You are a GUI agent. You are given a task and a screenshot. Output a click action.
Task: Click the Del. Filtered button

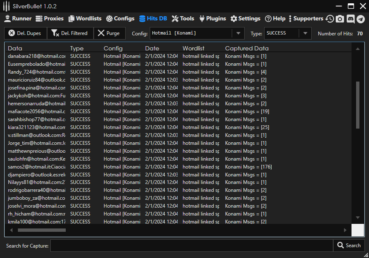(70, 33)
